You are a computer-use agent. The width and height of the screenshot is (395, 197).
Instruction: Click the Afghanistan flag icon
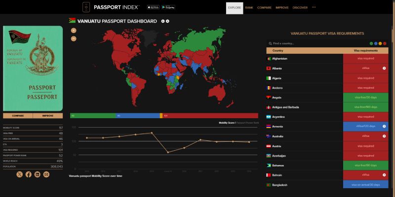click(x=269, y=59)
